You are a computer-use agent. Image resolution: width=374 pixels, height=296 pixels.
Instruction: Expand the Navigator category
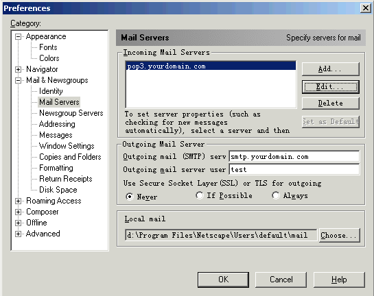pyautogui.click(x=18, y=69)
